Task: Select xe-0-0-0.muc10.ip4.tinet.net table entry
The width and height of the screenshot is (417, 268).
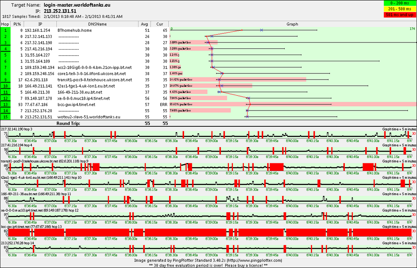Action: pos(84,98)
